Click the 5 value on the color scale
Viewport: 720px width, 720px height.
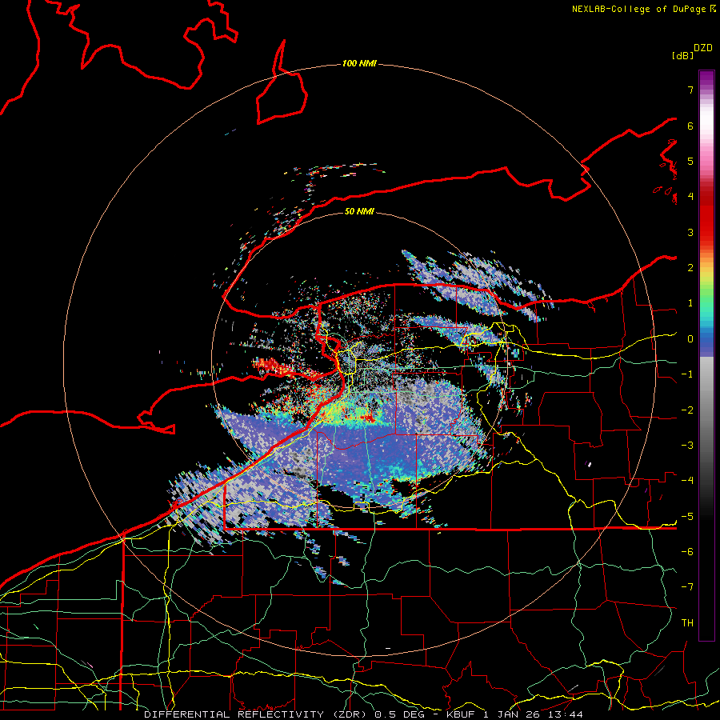(690, 161)
